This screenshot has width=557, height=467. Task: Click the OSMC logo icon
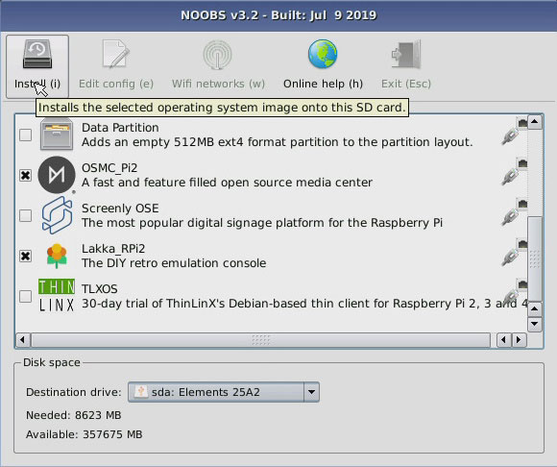57,175
